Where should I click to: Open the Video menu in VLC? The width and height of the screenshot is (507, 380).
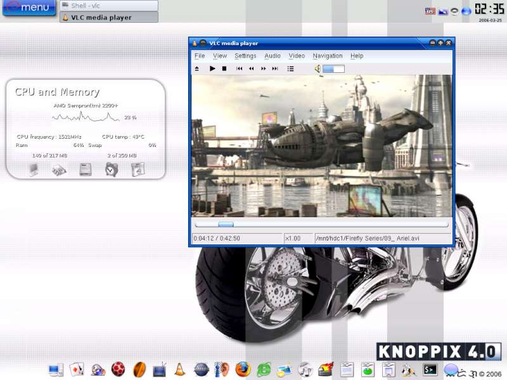point(297,56)
